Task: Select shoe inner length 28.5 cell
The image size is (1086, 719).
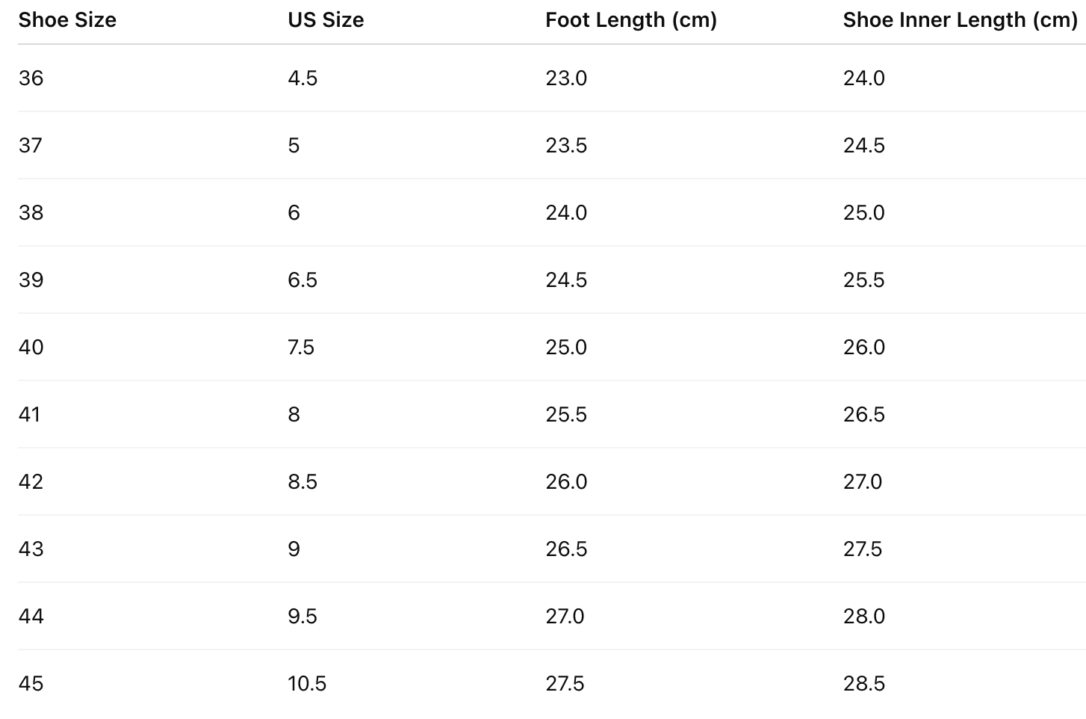Action: 863,684
